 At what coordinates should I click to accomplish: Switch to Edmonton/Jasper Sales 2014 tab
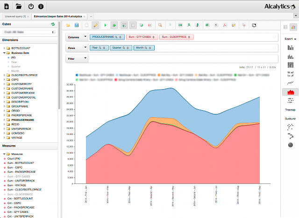click(58, 16)
